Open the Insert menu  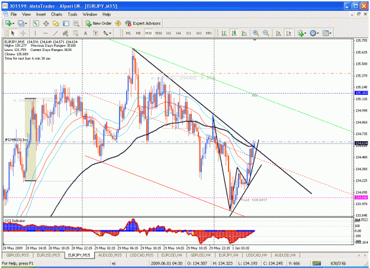[x=41, y=14]
